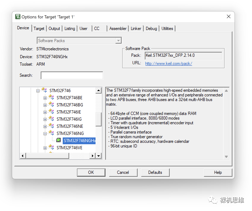The width and height of the screenshot is (252, 211).
Task: Select the STM32F746 family label
Action: (x=60, y=91)
